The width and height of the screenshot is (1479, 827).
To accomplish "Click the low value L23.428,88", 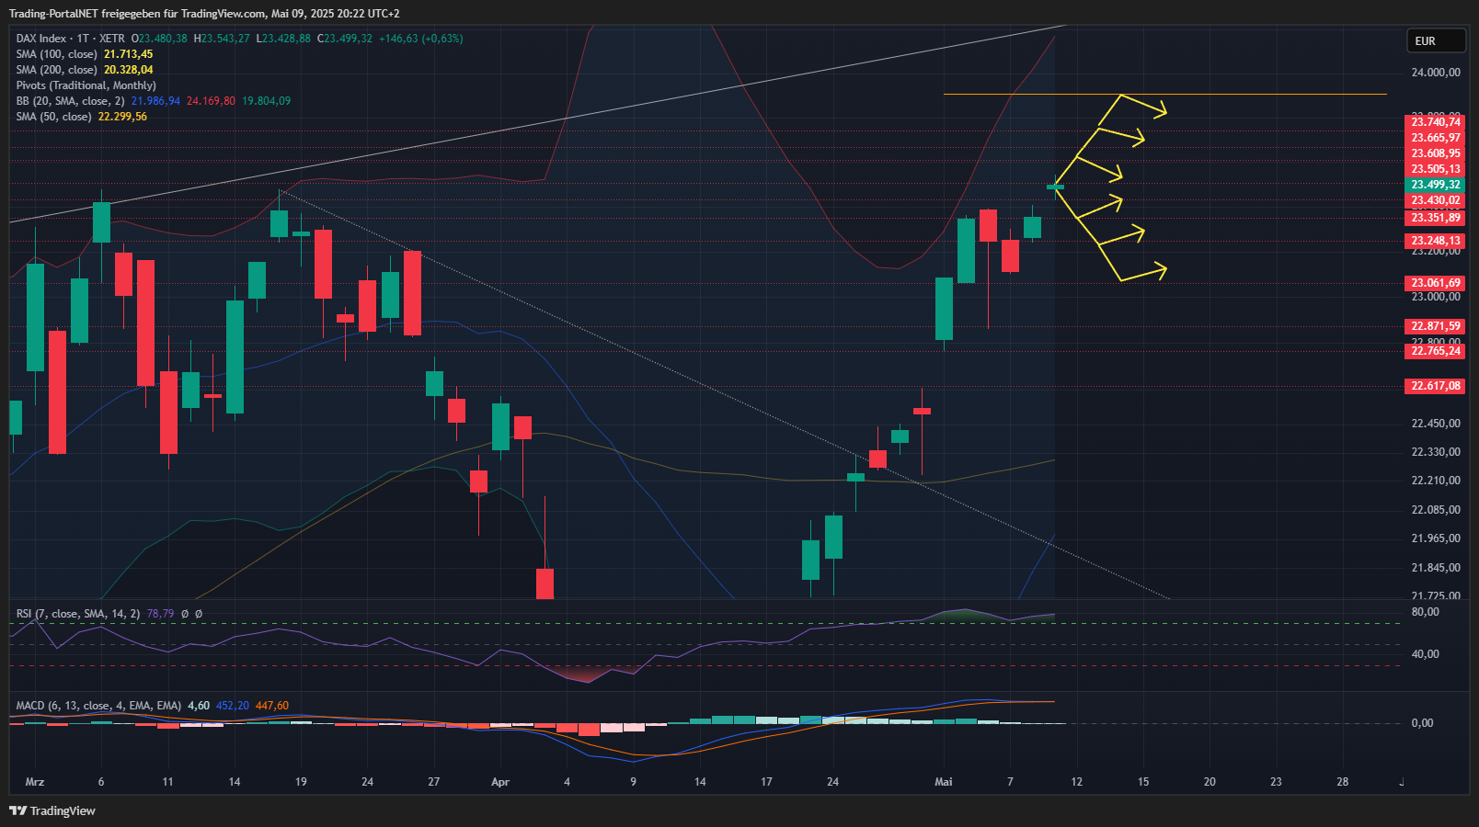I will [x=283, y=39].
